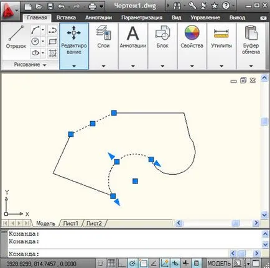Open the Свойства color wheel panel
The image size is (270, 268).
click(192, 32)
